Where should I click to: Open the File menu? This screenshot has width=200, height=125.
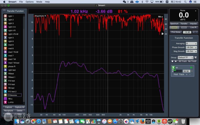point(21,2)
